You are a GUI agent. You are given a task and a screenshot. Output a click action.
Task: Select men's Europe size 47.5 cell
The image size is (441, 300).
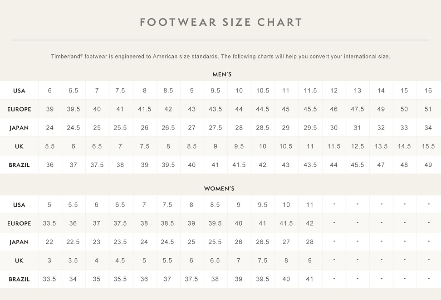tap(357, 109)
